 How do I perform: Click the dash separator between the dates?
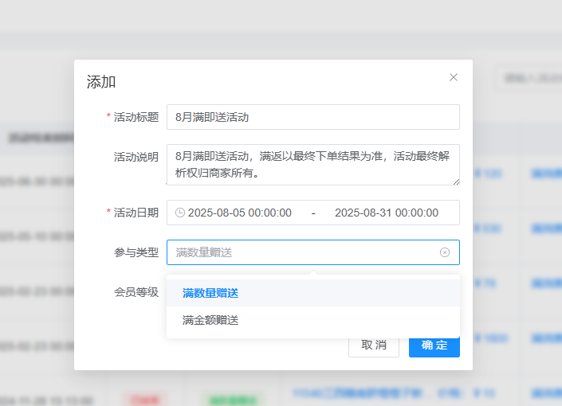[313, 213]
